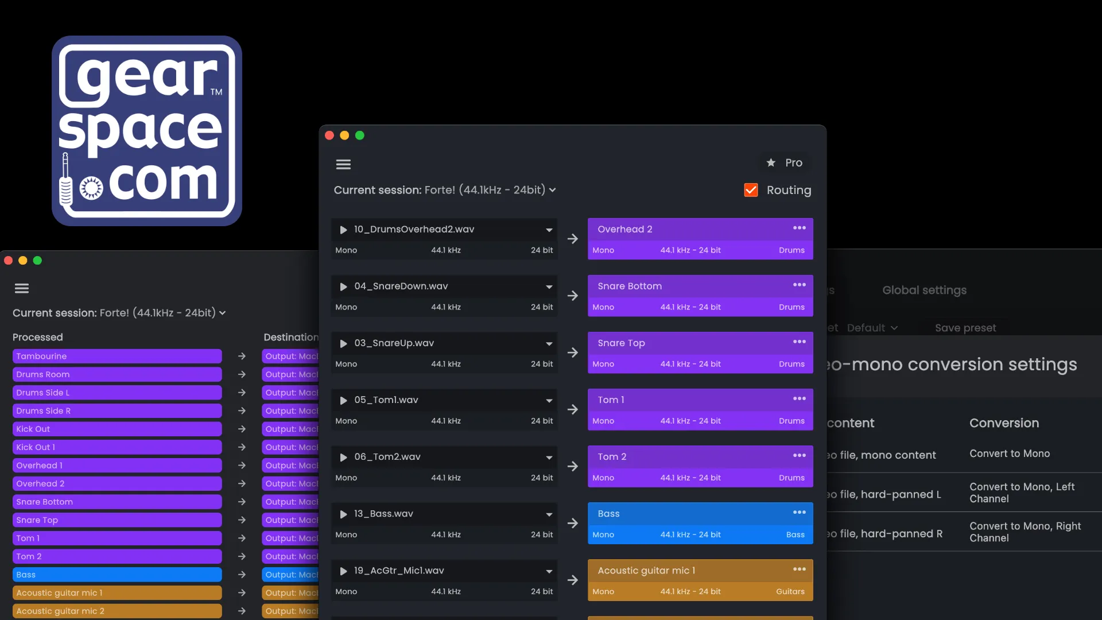This screenshot has width=1102, height=620.
Task: Click Drums group label on Snare Top track
Action: tap(791, 364)
